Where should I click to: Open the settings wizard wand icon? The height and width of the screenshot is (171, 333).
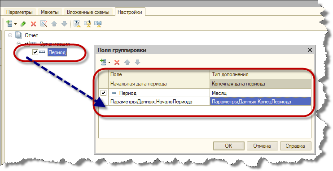pyautogui.click(x=44, y=24)
